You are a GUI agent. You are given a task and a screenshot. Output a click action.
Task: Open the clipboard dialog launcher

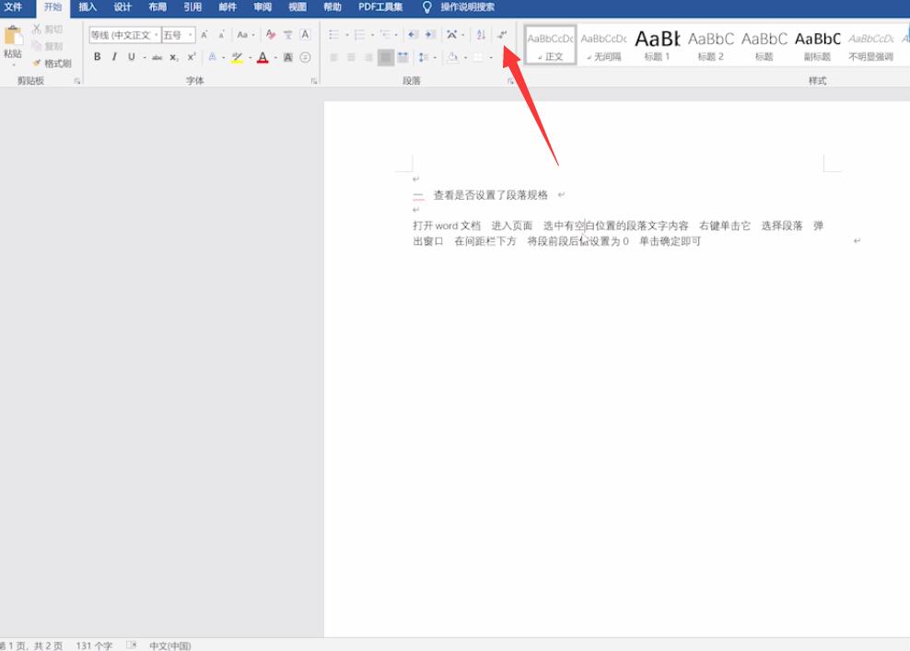tap(76, 81)
